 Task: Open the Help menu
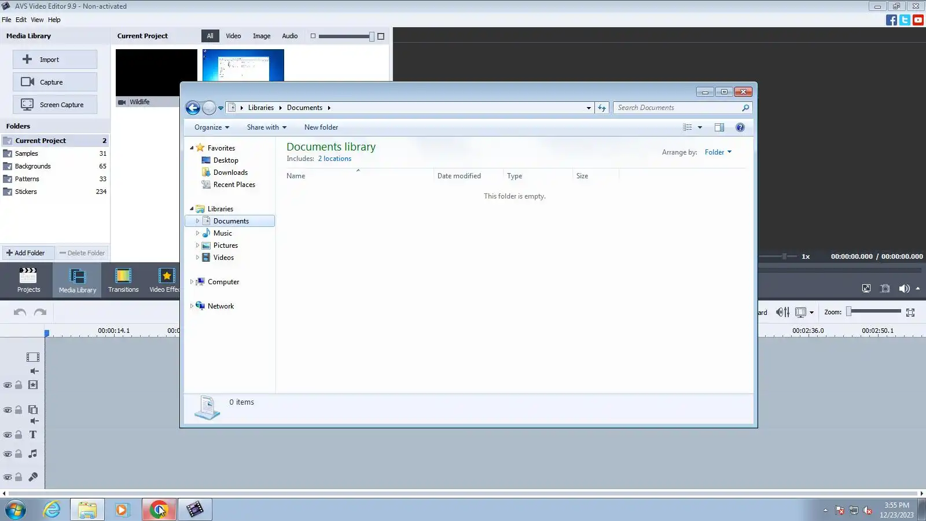54,20
